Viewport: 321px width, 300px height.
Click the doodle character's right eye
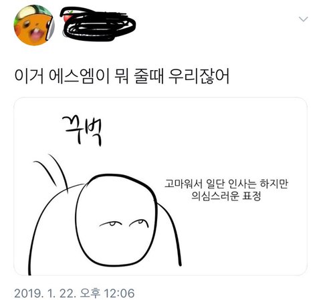pos(139,223)
